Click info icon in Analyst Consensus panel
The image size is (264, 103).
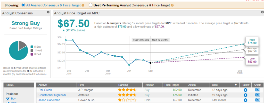(x=48, y=12)
